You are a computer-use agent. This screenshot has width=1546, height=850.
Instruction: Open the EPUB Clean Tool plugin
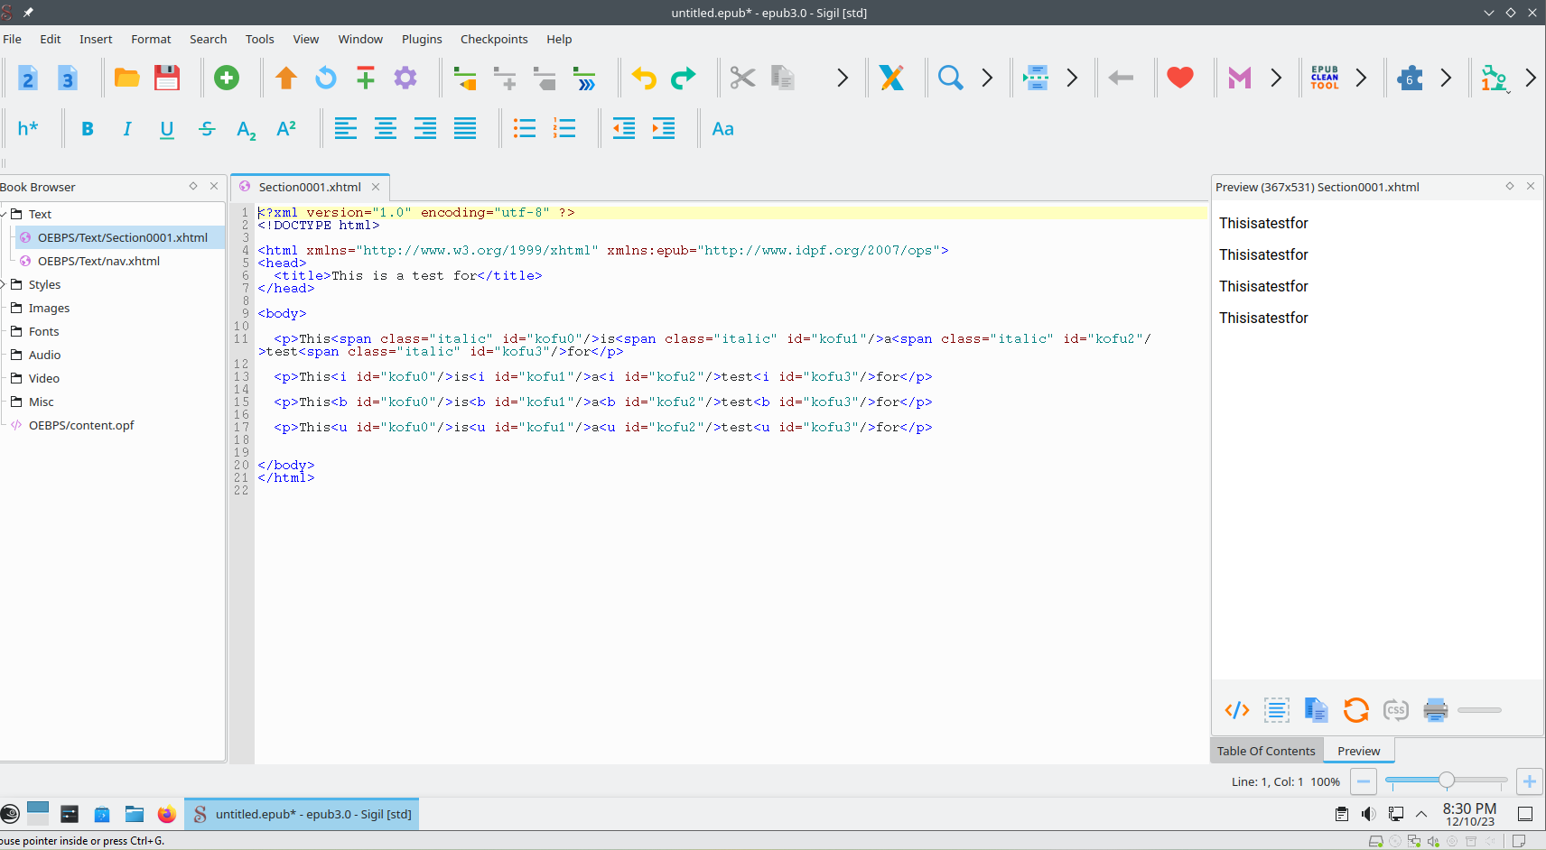click(1325, 79)
